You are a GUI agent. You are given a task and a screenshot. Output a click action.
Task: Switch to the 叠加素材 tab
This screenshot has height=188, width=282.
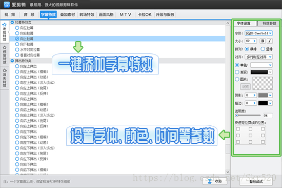68,14
